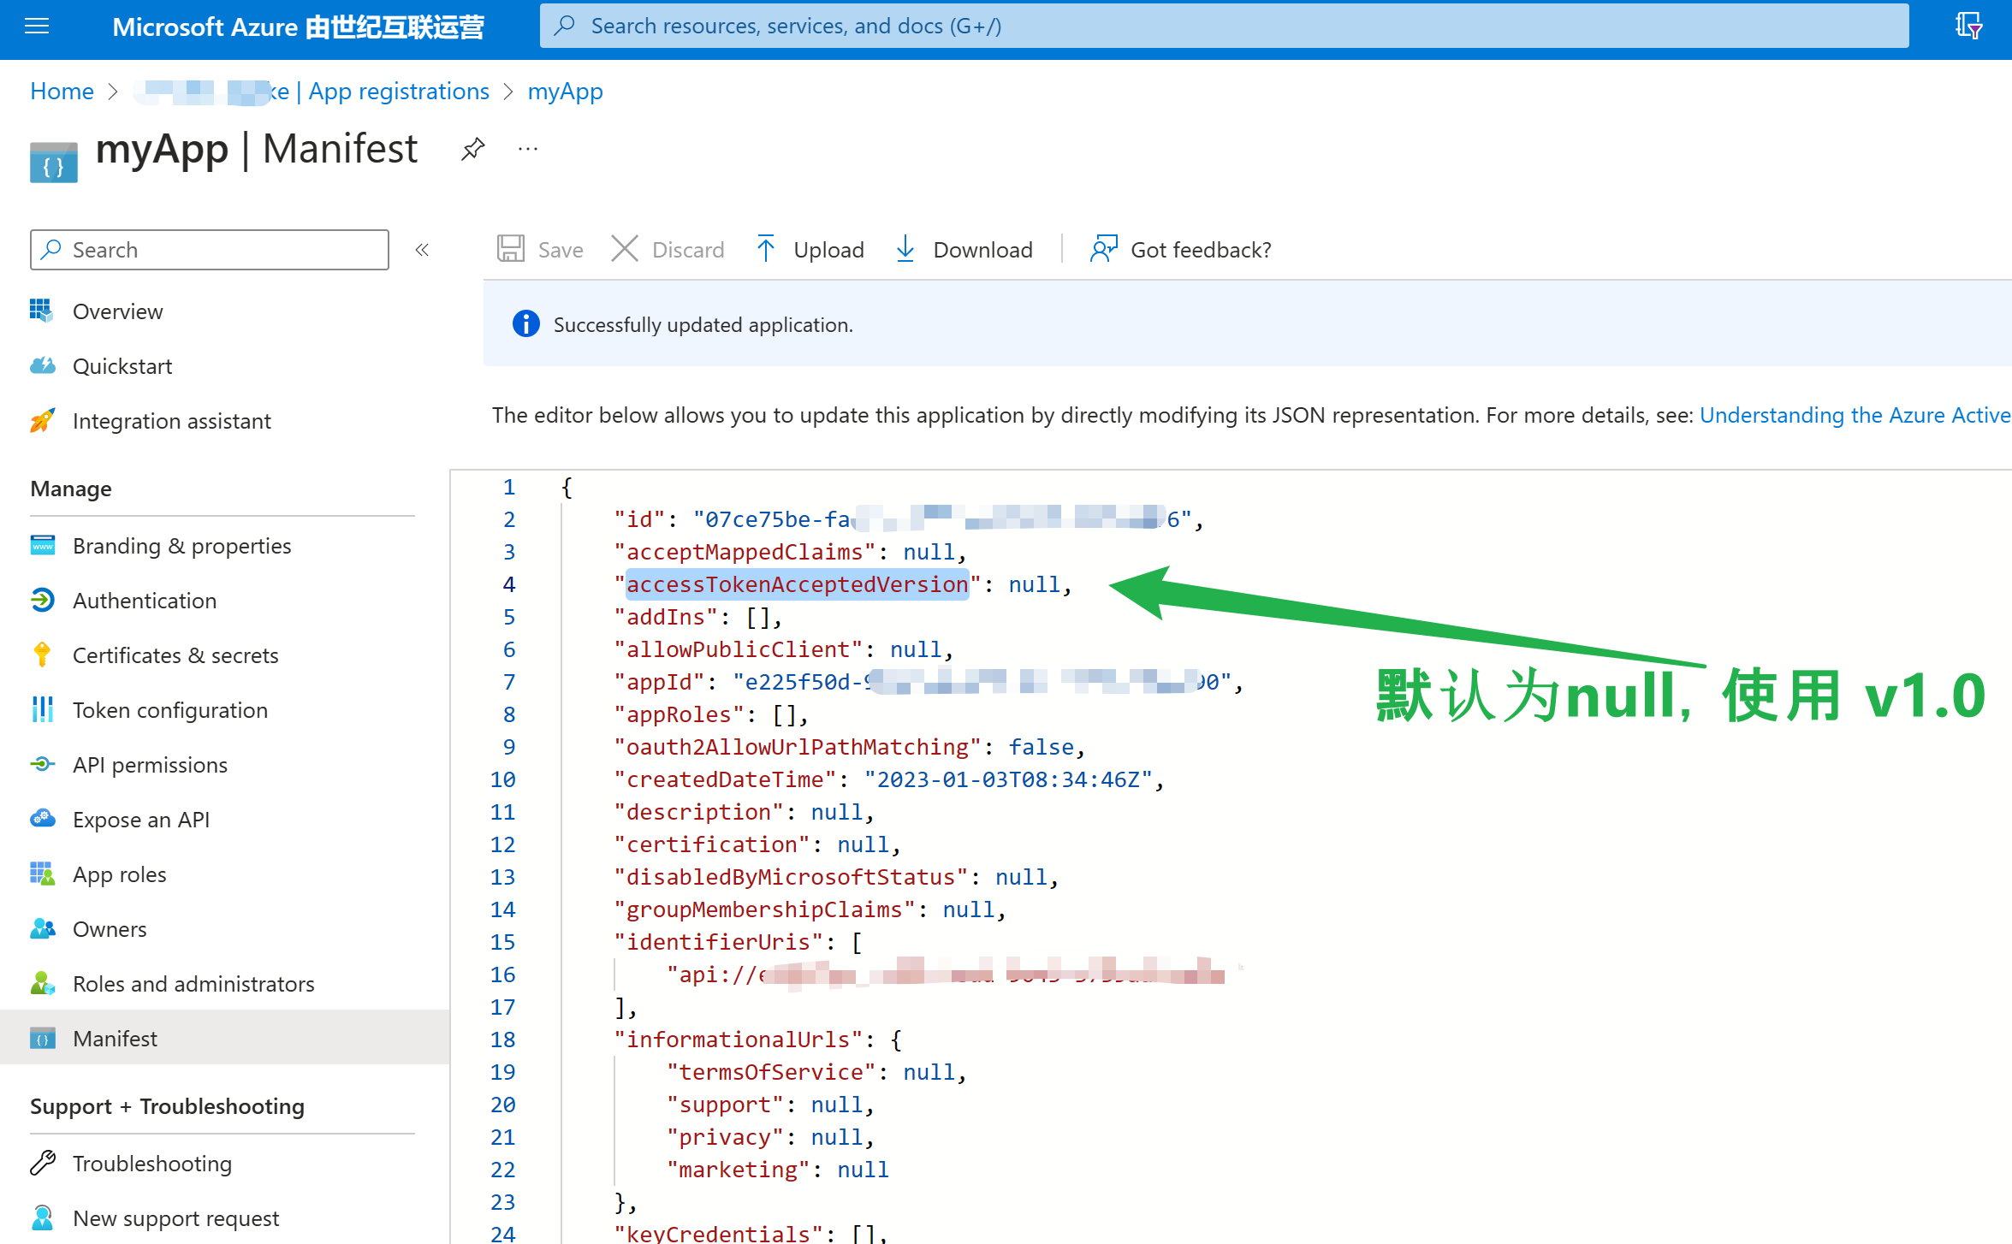Click the Upload arrow icon
The width and height of the screenshot is (2012, 1244).
[766, 249]
